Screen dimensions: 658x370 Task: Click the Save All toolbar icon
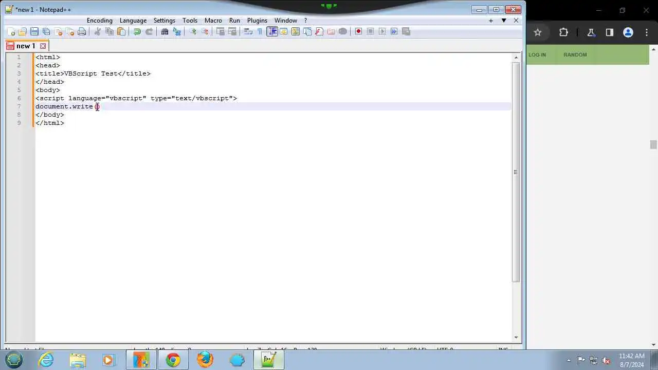46,31
